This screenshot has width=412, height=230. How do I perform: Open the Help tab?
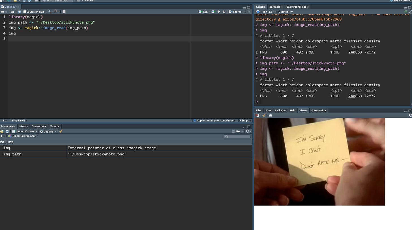pos(293,110)
